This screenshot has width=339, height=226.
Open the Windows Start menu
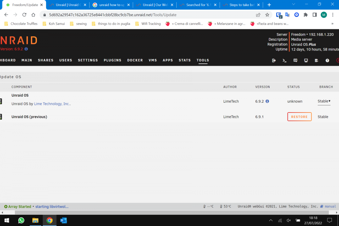pos(7,220)
